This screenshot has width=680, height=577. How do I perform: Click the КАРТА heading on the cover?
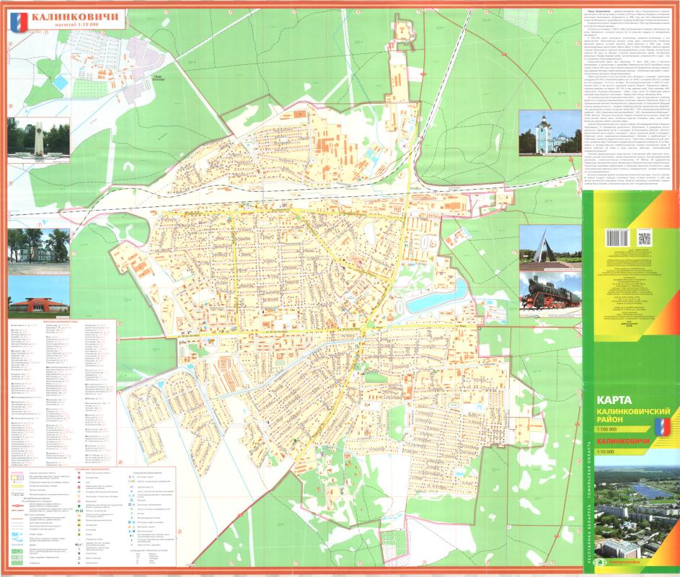pyautogui.click(x=614, y=398)
